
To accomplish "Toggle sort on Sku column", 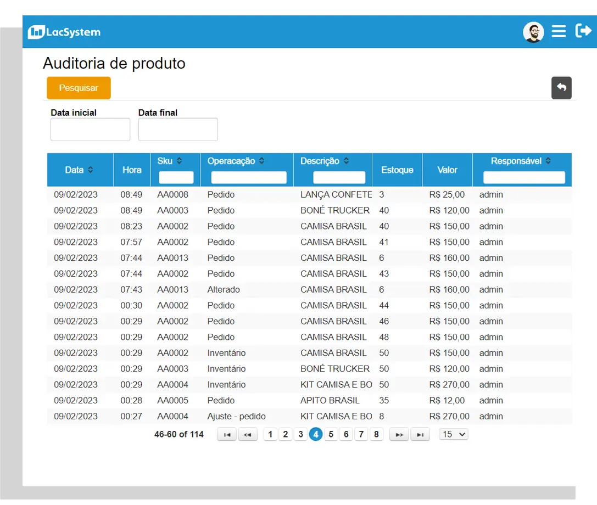I will pos(179,161).
